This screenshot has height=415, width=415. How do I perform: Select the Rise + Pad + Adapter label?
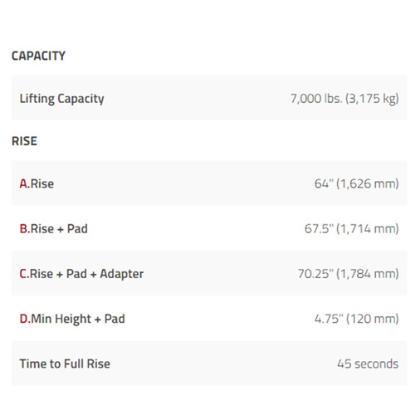[86, 274]
